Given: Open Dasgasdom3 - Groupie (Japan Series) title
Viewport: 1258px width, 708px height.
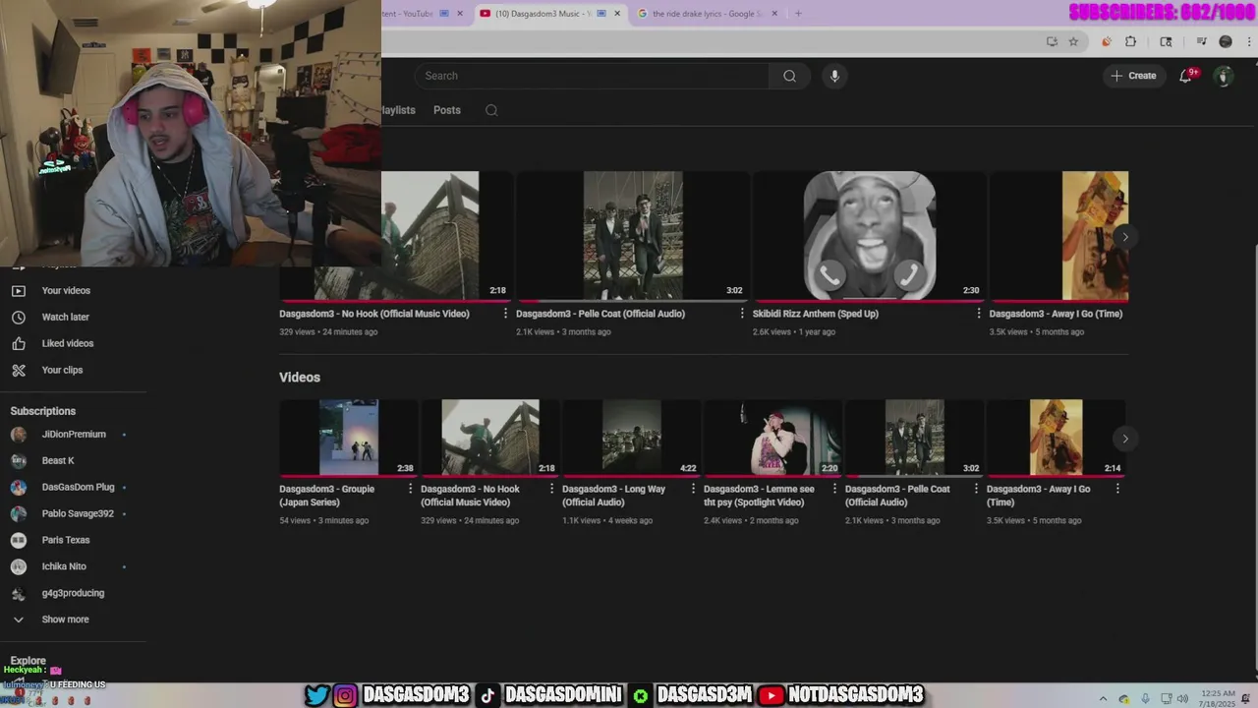Looking at the screenshot, I should click(x=326, y=496).
